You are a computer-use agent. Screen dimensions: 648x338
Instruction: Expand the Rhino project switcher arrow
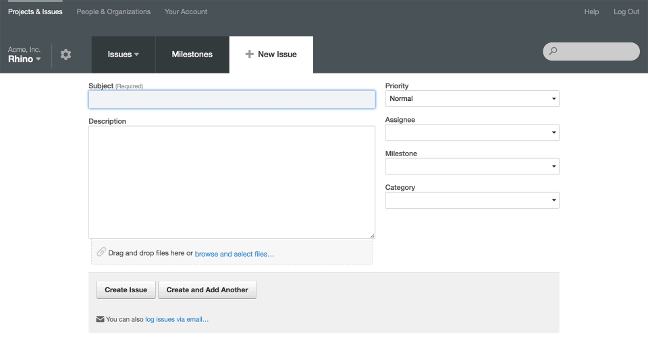(x=38, y=59)
